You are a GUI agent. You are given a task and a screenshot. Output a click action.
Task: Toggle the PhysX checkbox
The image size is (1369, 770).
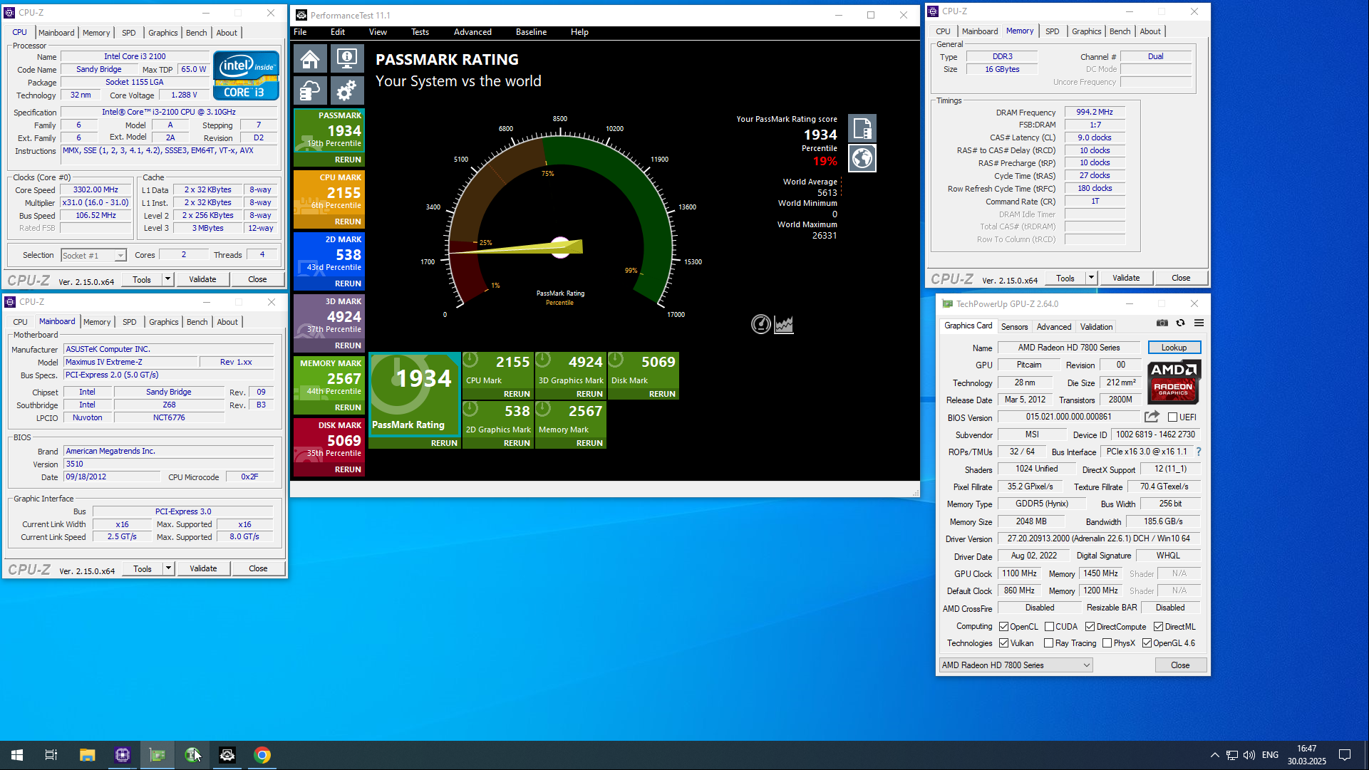1107,643
